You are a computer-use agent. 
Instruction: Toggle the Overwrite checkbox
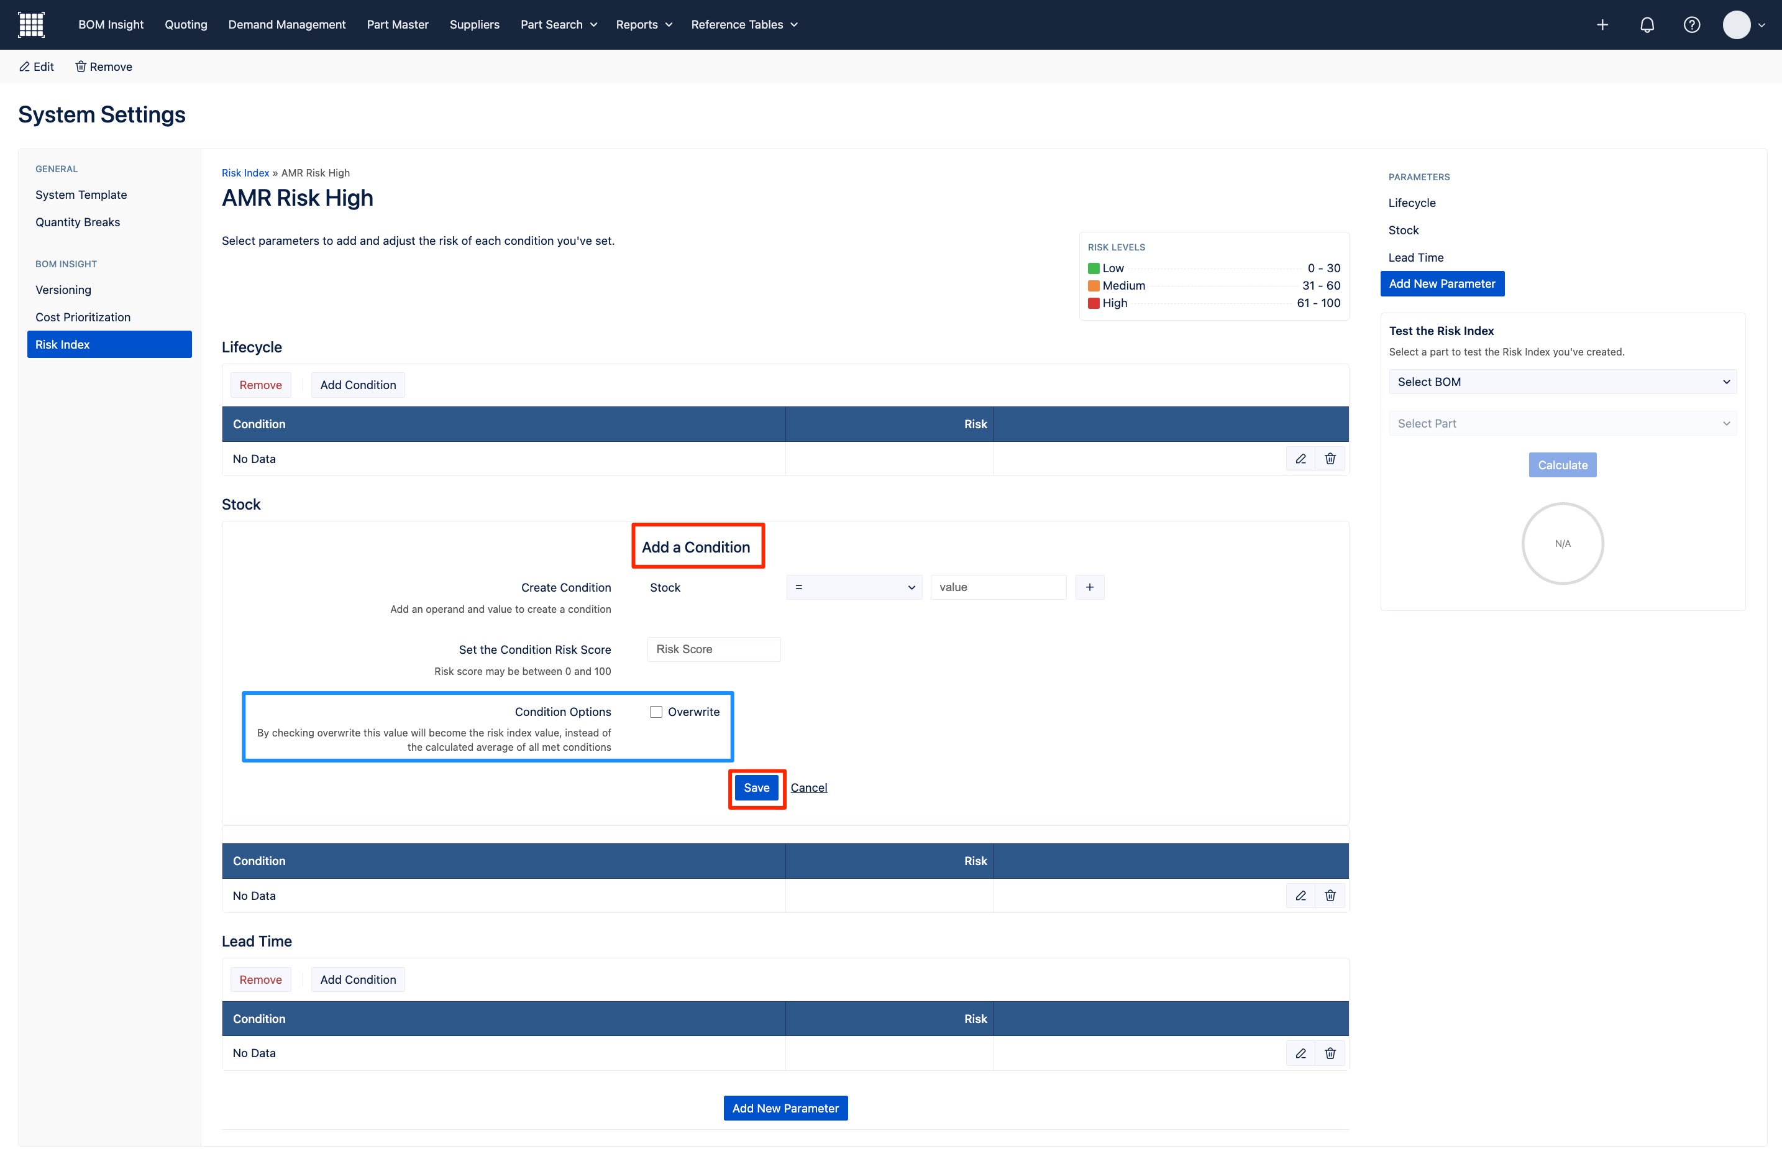(x=656, y=712)
